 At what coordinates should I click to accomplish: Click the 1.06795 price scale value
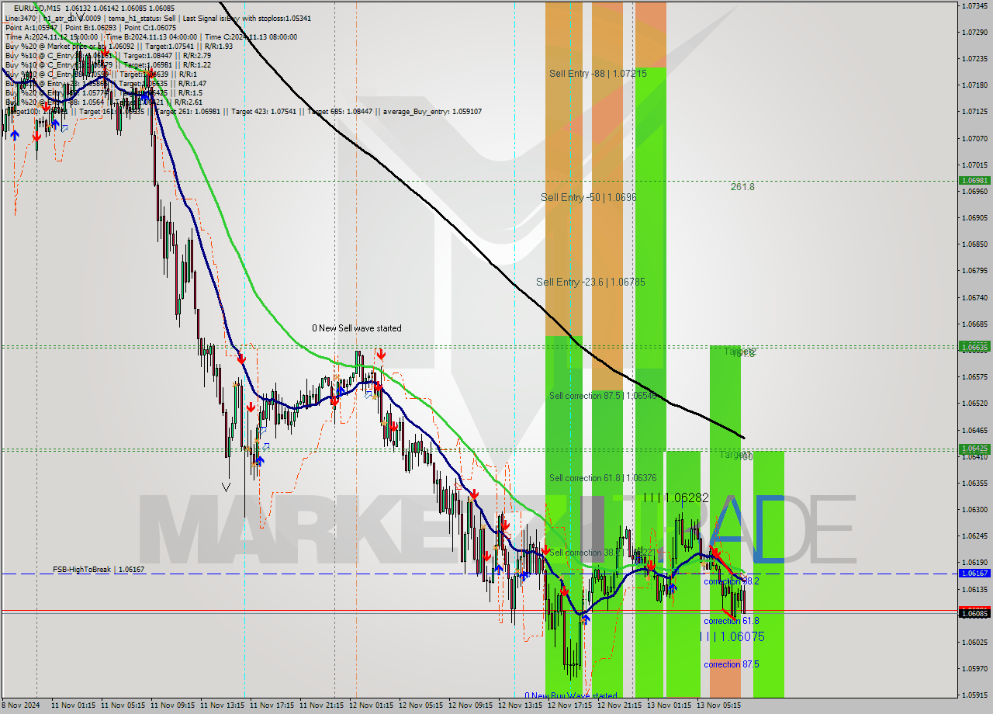(974, 270)
